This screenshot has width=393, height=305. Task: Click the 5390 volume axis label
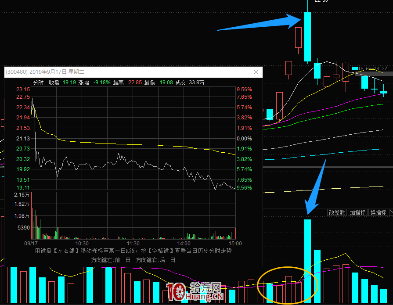(24, 228)
